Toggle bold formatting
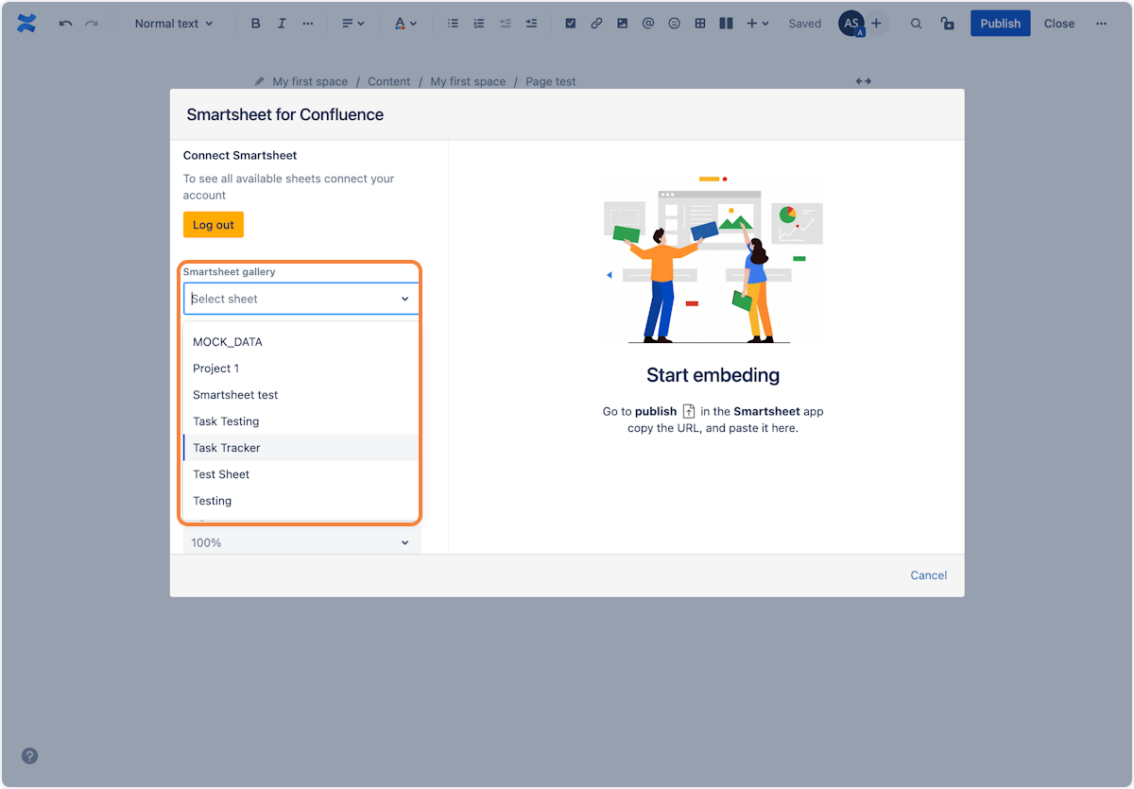Viewport: 1134px width, 789px height. click(x=255, y=24)
